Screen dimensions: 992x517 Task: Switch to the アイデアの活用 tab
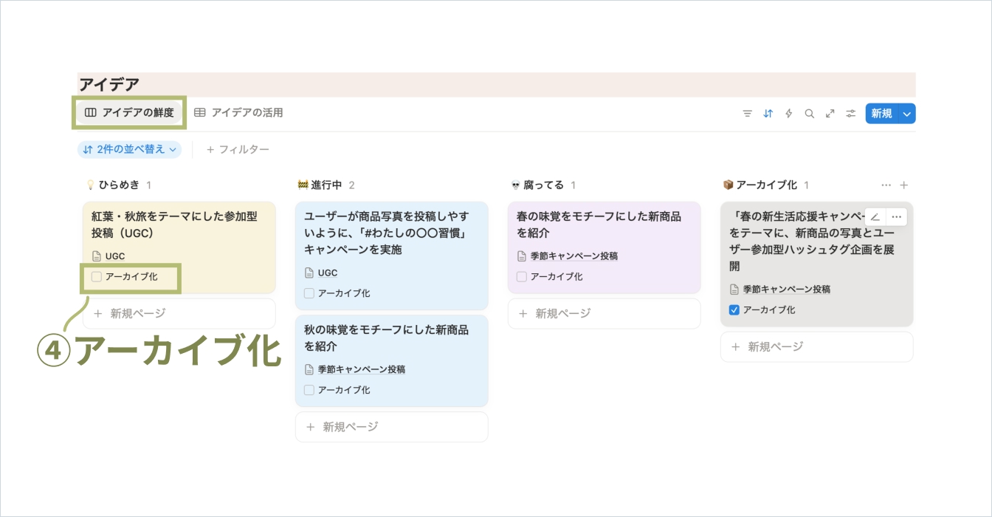(x=238, y=113)
